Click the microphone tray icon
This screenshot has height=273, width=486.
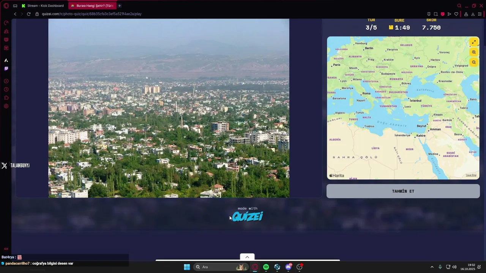tap(440, 267)
